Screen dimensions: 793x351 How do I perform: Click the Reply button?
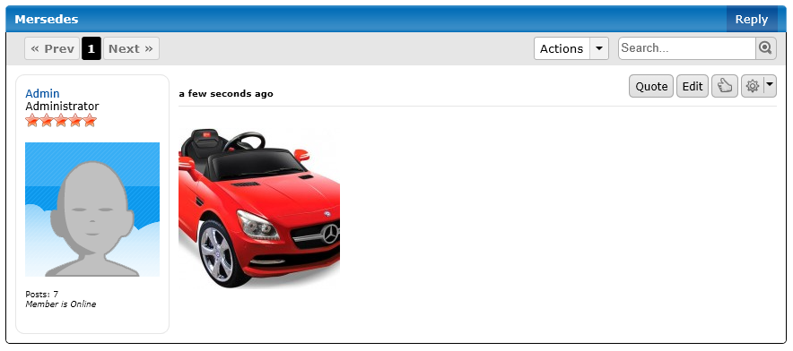(x=752, y=19)
